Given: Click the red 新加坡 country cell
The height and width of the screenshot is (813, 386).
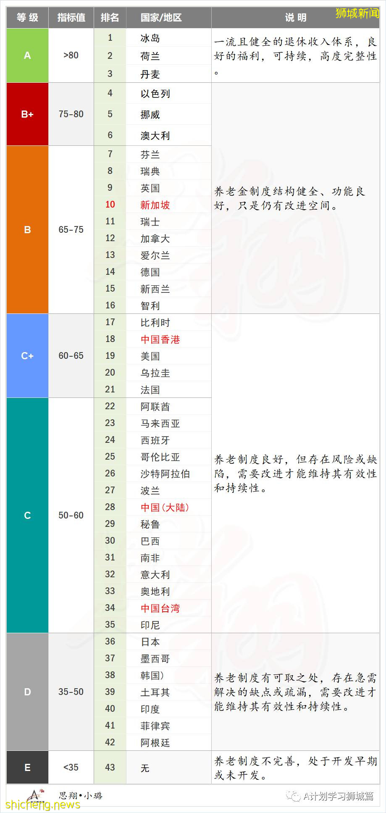Looking at the screenshot, I should tap(168, 205).
